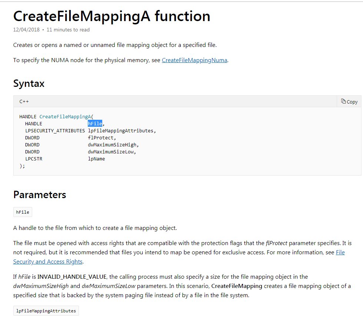Viewport: 363px width, 319px height.
Task: Click the C++ language label
Action: pos(24,101)
